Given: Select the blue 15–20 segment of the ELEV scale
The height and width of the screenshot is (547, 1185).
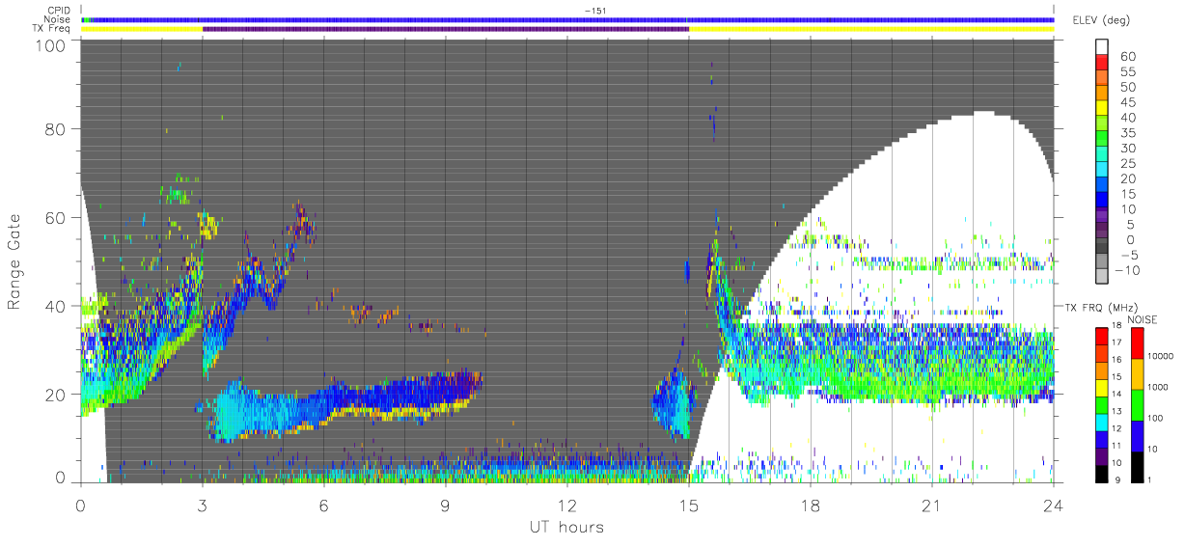Looking at the screenshot, I should coord(1101,186).
